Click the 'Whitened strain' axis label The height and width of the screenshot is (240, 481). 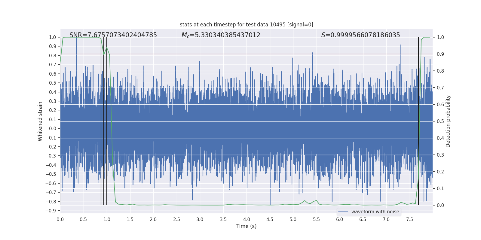[40, 121]
